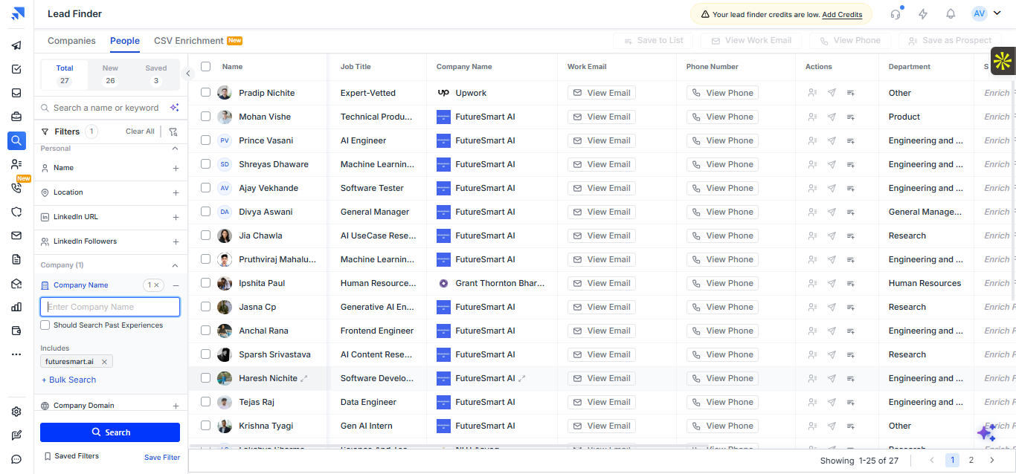Click the headset support icon in header

pos(896,14)
